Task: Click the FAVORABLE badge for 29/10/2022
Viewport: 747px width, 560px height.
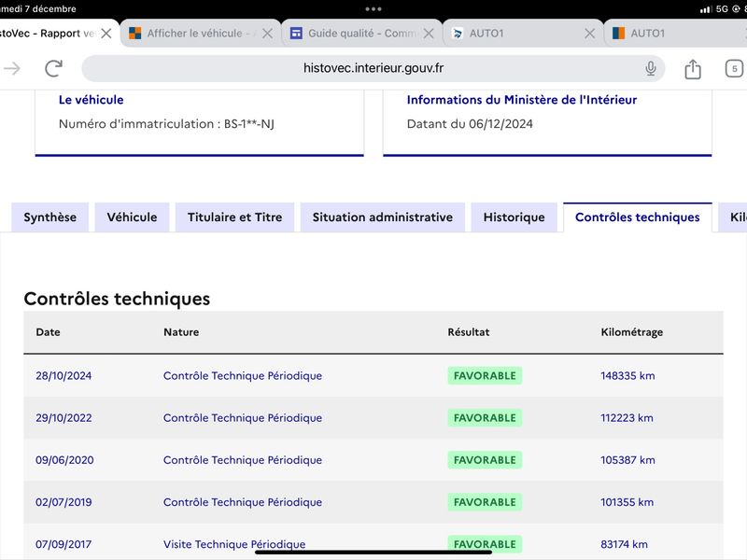Action: [485, 418]
